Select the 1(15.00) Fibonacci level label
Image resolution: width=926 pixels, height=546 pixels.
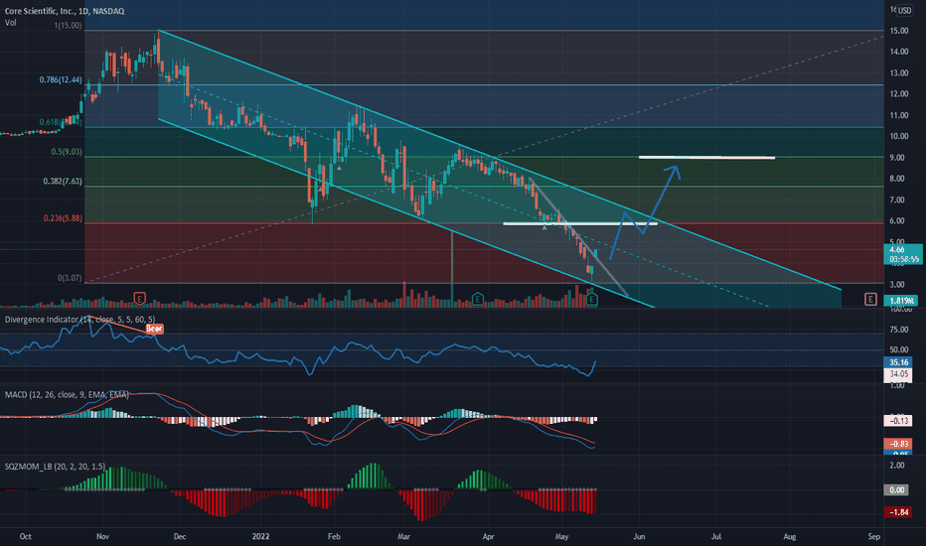(x=68, y=26)
